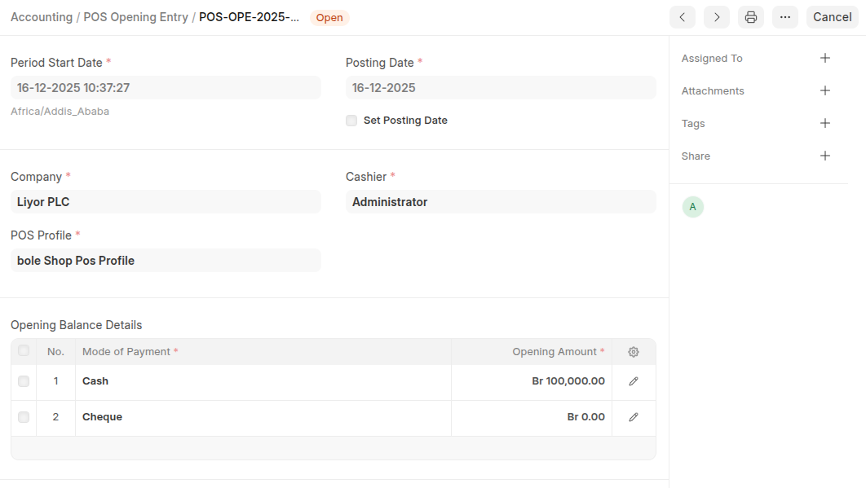
Task: Edit the Cheque row pencil icon
Action: click(634, 417)
